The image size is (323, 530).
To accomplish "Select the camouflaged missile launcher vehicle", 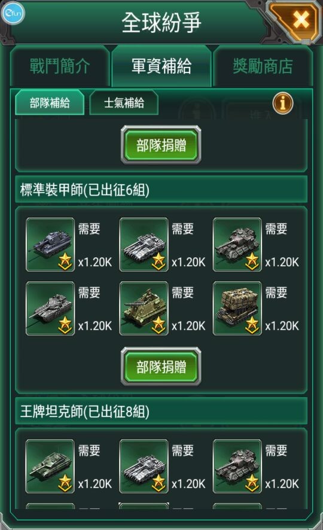I will [x=237, y=308].
